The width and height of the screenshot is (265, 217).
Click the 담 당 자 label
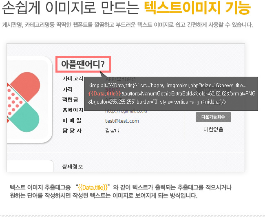[x=72, y=131]
